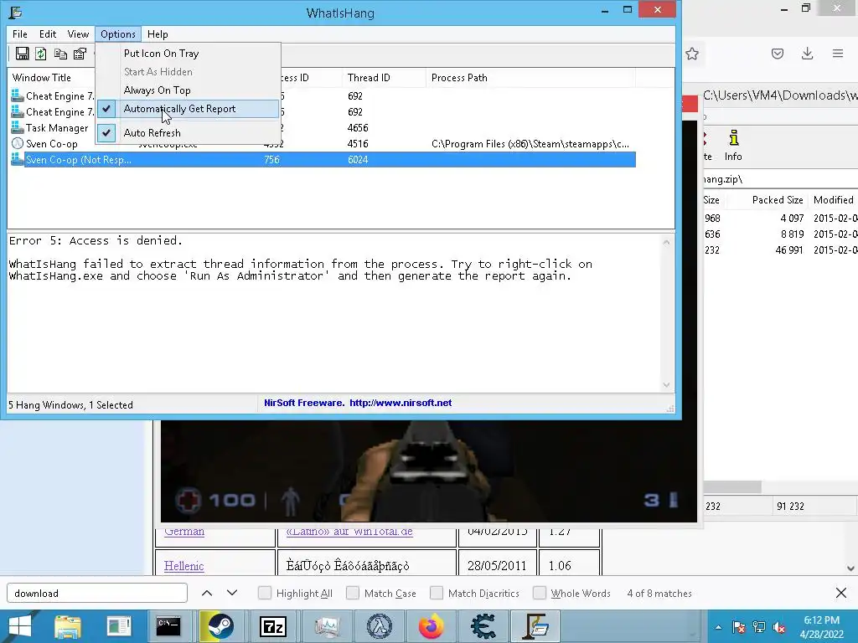The width and height of the screenshot is (858, 643).
Task: Sort by the Thread ID column header
Action: (384, 78)
